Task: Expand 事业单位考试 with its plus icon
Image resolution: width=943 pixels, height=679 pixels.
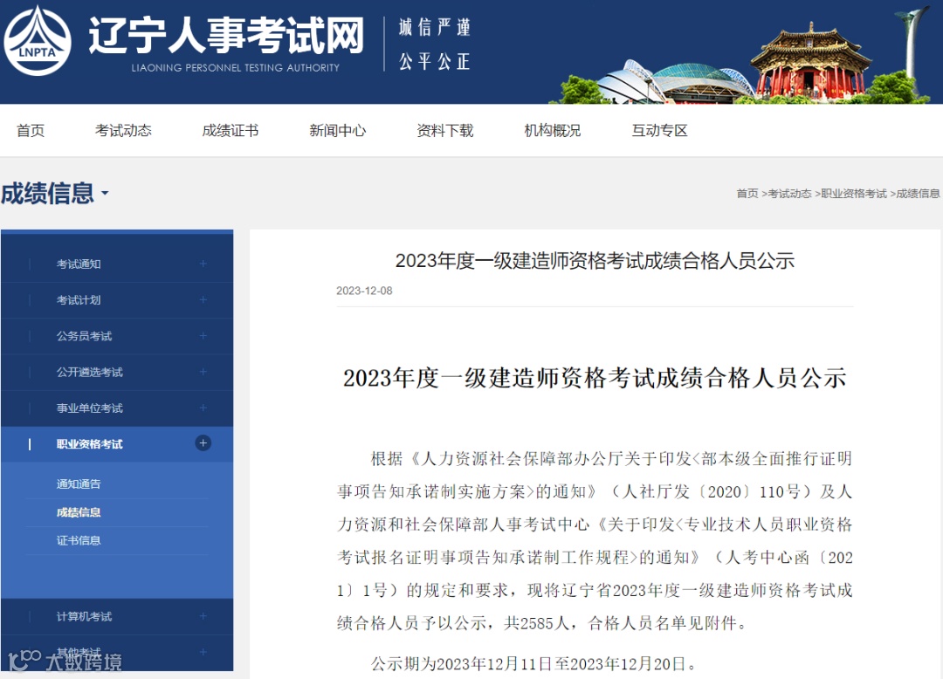Action: point(203,408)
